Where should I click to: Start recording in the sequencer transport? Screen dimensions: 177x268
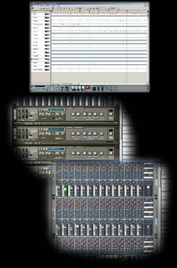[x=87, y=87]
